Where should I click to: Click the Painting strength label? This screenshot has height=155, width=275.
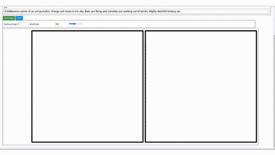click(10, 24)
